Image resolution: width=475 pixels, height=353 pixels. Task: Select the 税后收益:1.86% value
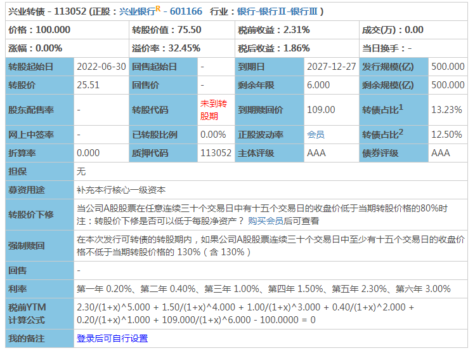pyautogui.click(x=273, y=48)
